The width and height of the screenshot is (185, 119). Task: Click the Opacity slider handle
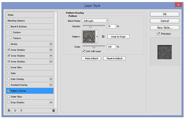(x=90, y=26)
